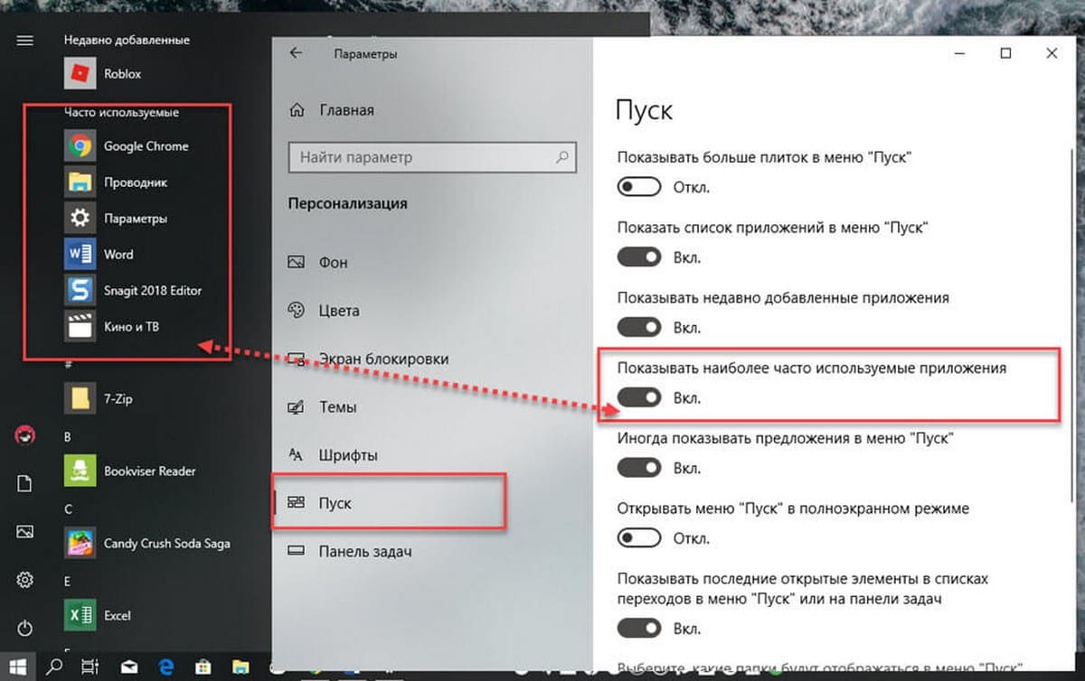The height and width of the screenshot is (681, 1085).
Task: Launch 7-Zip folder in app list
Action: coord(99,398)
